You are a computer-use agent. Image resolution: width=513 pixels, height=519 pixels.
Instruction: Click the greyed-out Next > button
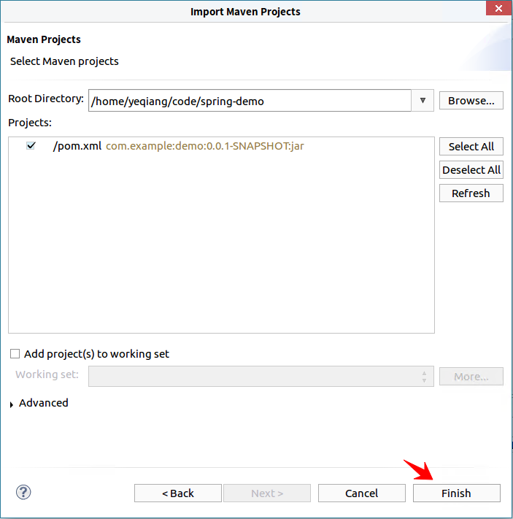point(267,493)
